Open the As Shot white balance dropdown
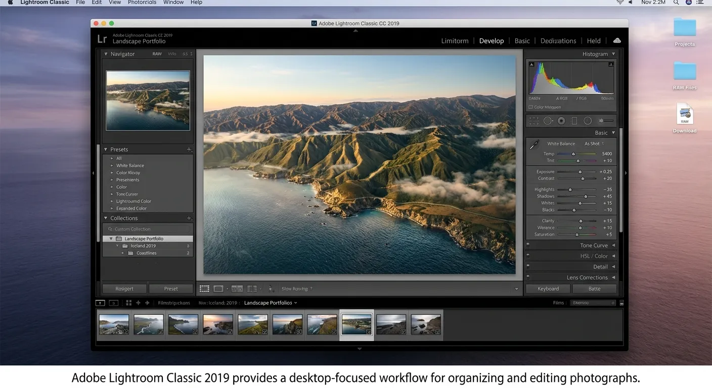 click(x=594, y=143)
